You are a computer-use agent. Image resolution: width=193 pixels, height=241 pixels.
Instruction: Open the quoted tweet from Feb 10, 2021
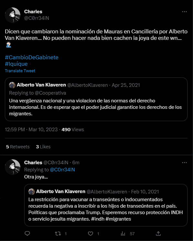(x=106, y=205)
